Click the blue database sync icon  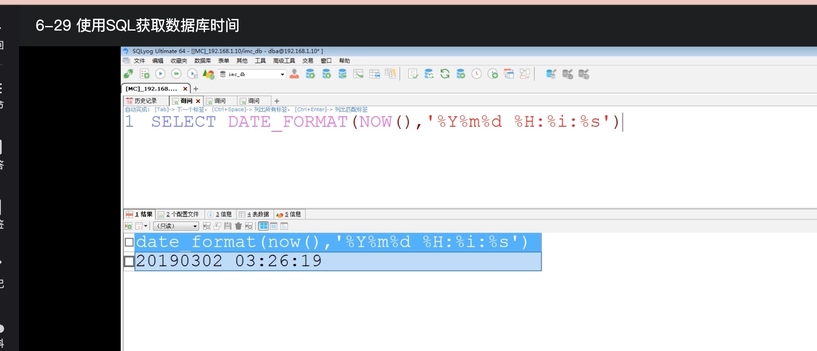(x=551, y=74)
